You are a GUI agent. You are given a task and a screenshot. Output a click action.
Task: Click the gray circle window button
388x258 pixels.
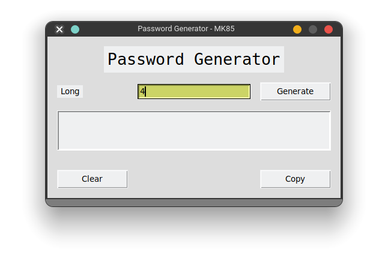click(x=313, y=29)
